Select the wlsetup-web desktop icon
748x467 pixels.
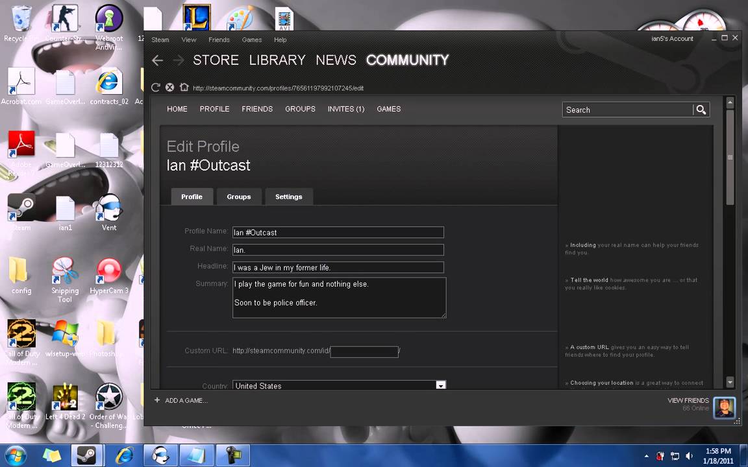(x=65, y=339)
